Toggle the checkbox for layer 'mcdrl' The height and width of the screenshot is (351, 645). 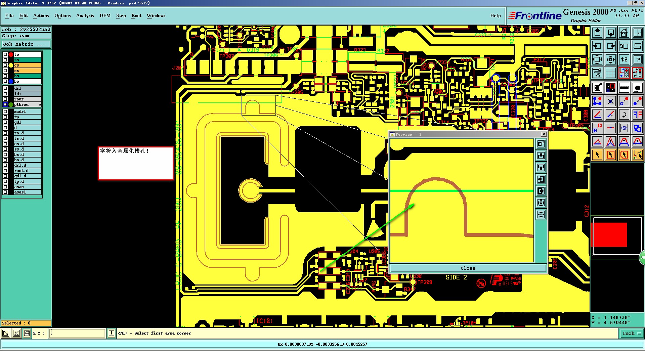click(5, 112)
